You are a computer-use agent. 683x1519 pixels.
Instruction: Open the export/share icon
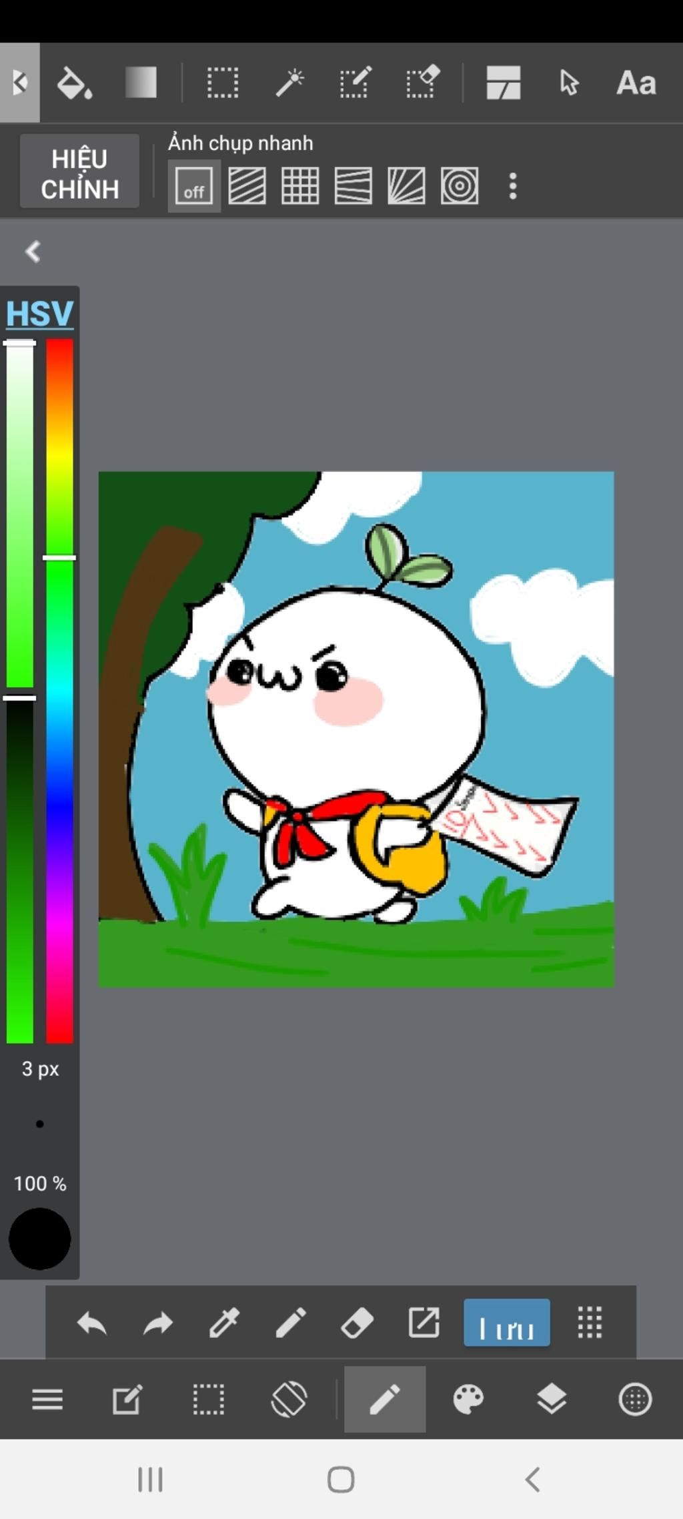tap(424, 1323)
